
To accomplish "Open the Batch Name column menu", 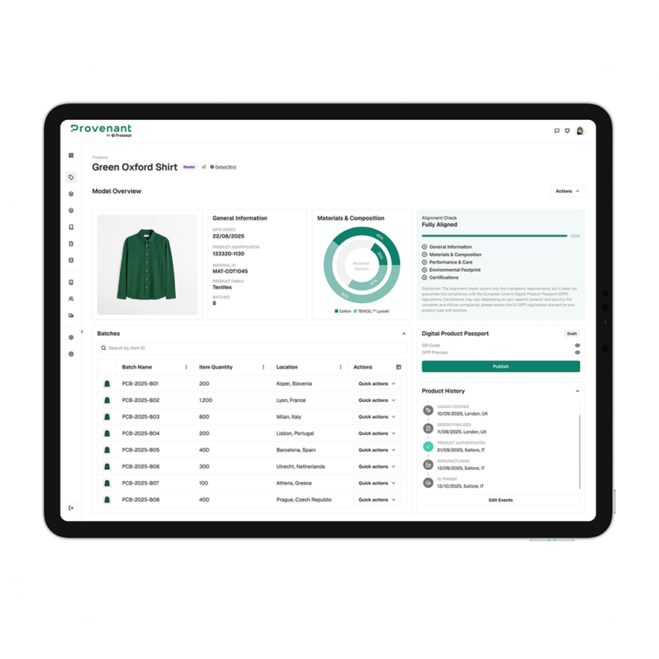I will point(186,367).
